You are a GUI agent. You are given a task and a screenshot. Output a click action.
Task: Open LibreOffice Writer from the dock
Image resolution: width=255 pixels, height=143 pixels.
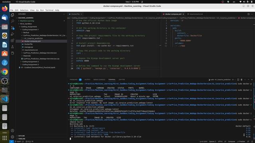[4, 44]
